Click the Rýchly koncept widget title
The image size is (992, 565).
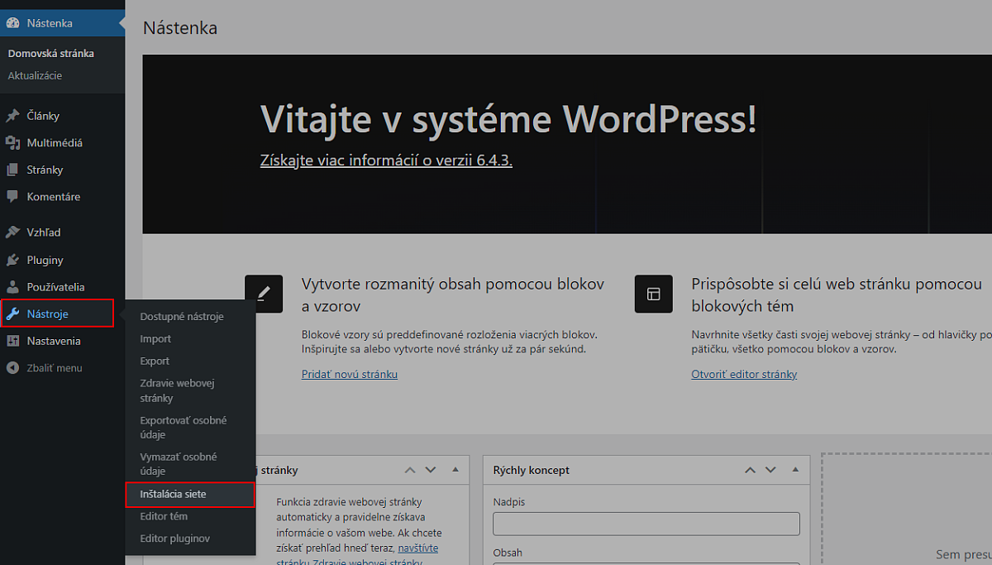pyautogui.click(x=532, y=471)
